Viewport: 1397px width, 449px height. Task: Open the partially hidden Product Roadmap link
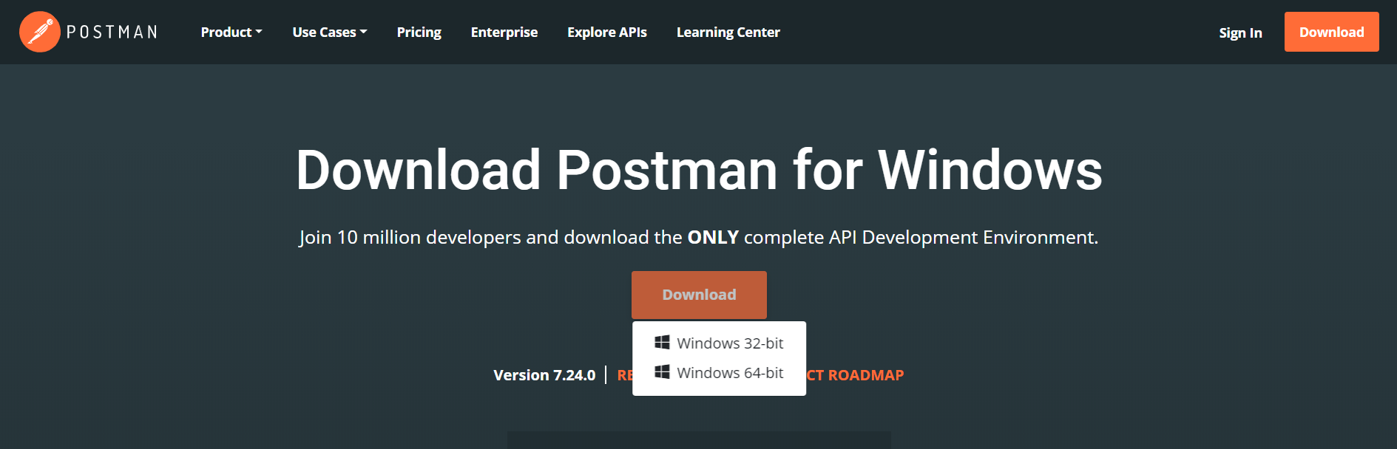pos(856,375)
